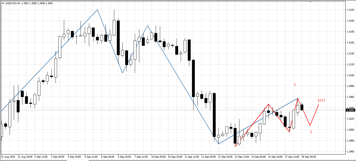Click the 31 Aug 20:00 time label

(x=25, y=157)
